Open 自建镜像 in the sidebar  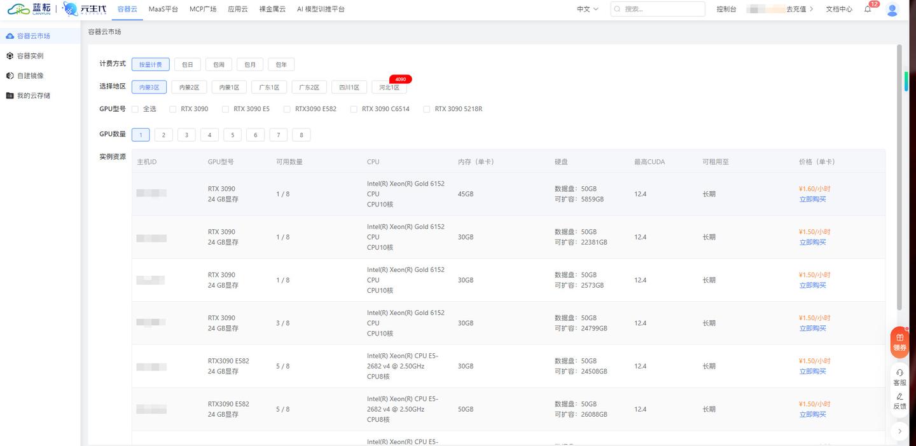click(31, 76)
